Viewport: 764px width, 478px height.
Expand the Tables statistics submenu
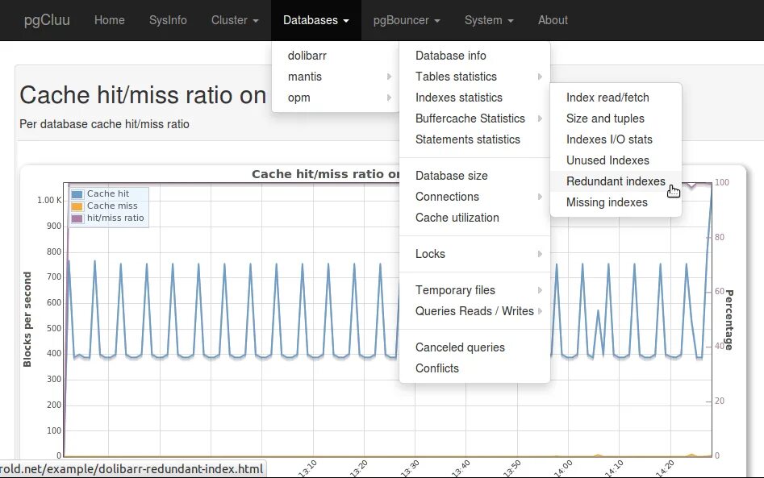(474, 77)
